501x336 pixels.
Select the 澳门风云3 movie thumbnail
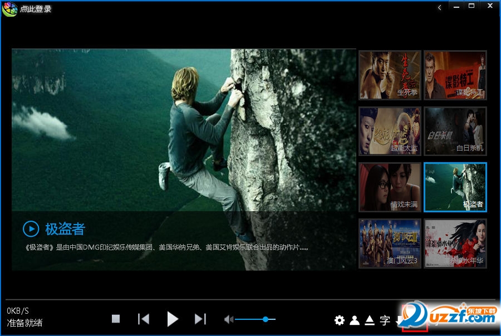click(x=390, y=244)
